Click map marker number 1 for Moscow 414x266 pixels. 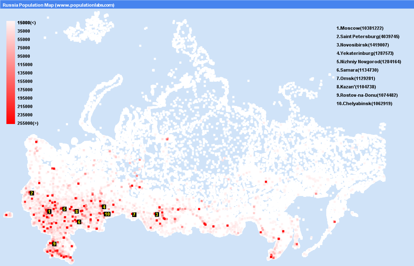[x=50, y=212]
